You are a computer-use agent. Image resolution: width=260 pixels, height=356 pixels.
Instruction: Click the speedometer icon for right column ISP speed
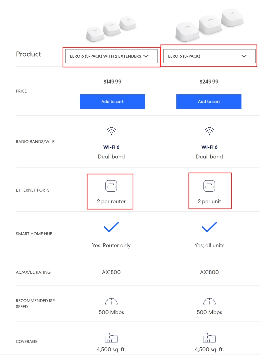[x=209, y=302]
